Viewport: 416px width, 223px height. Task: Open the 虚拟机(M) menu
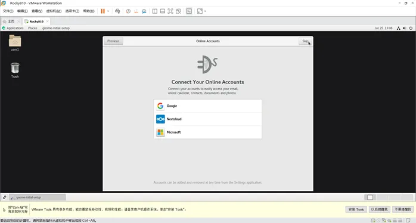(54, 11)
